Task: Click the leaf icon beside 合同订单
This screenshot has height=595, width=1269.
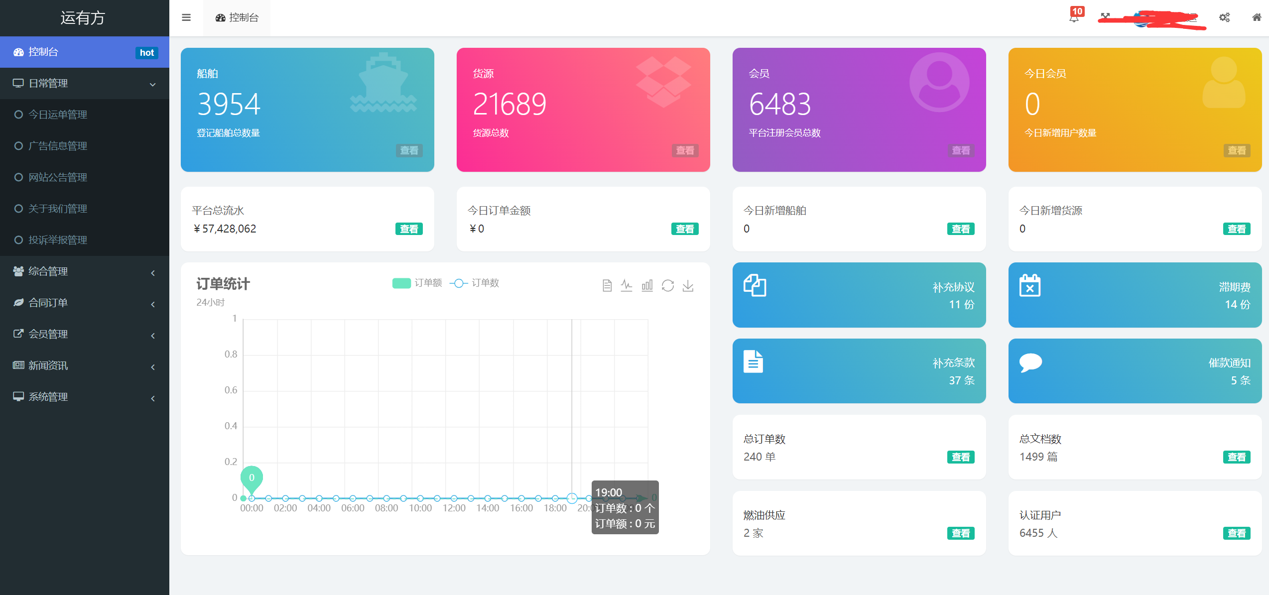Action: coord(18,303)
